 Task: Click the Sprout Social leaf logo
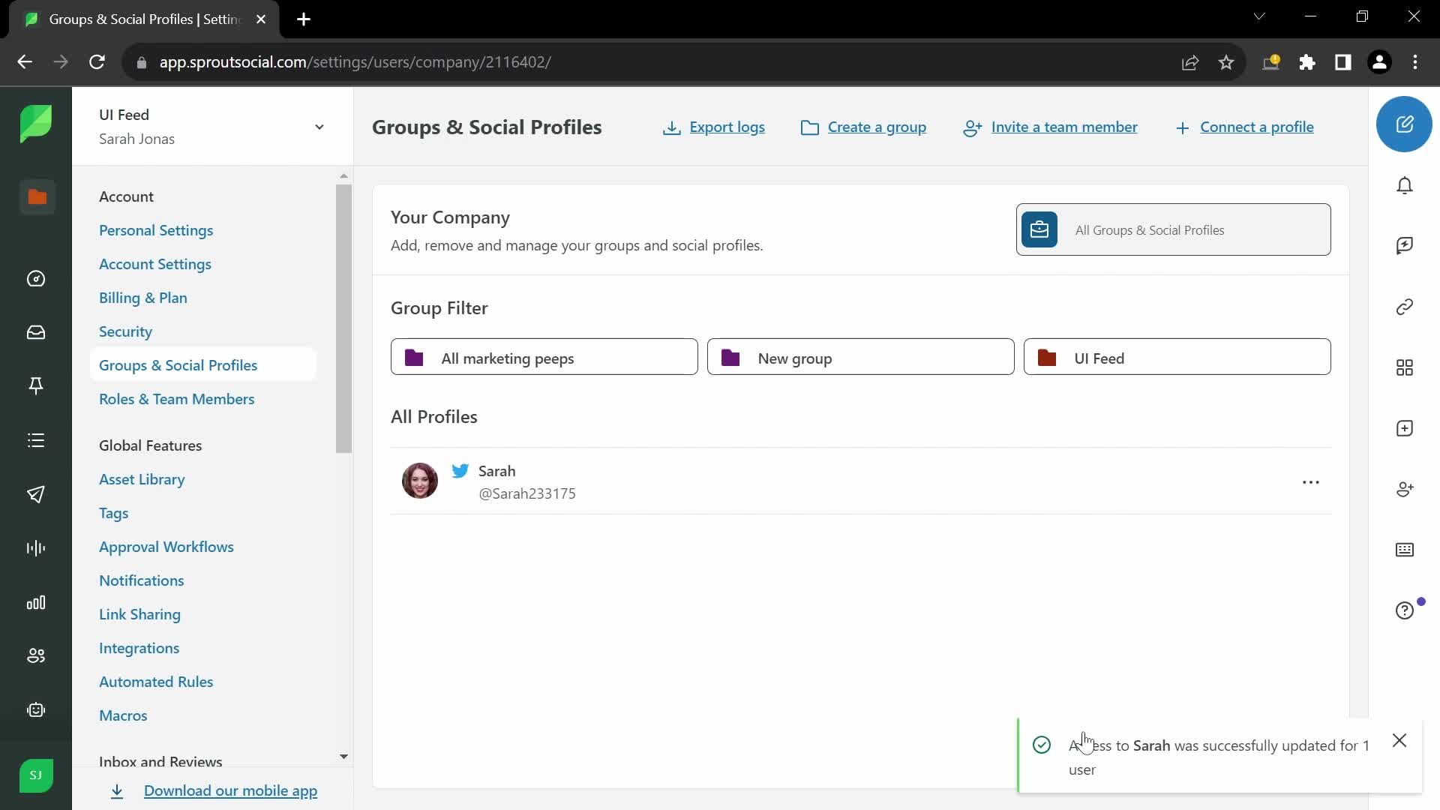tap(36, 124)
